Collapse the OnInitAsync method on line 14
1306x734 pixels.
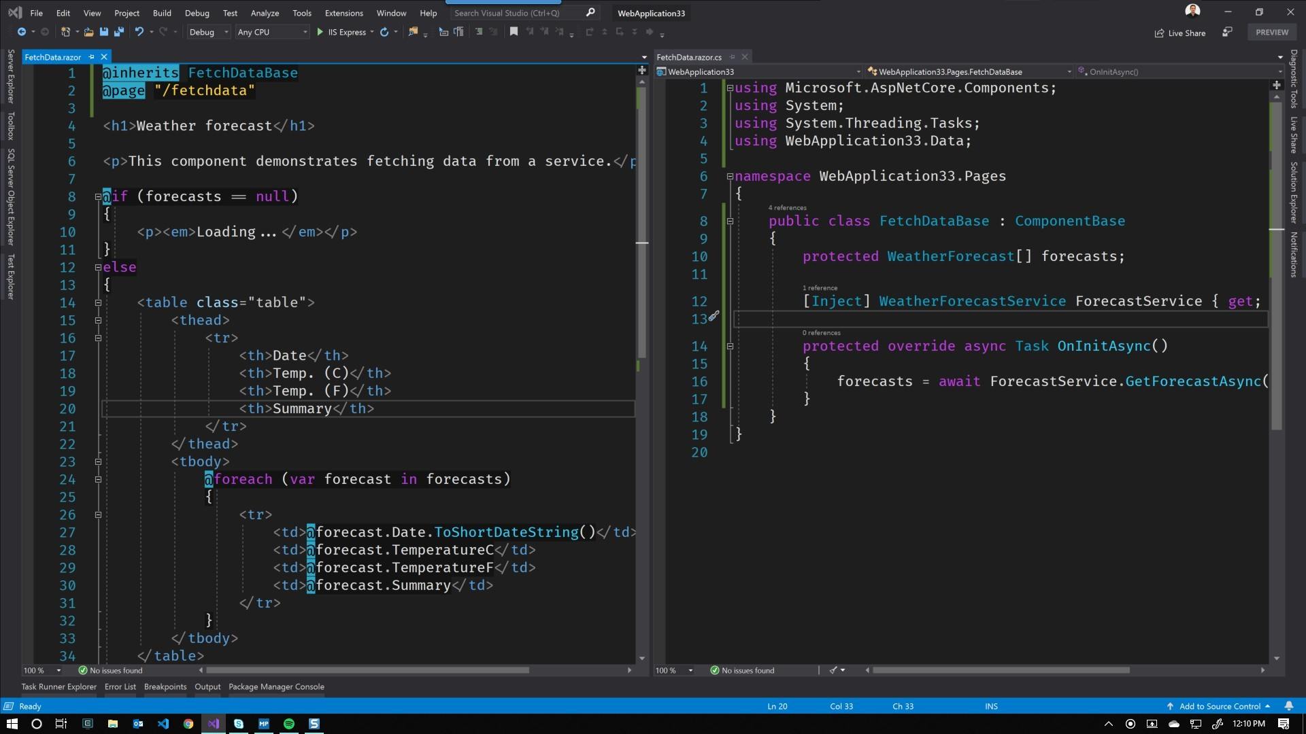pos(730,346)
